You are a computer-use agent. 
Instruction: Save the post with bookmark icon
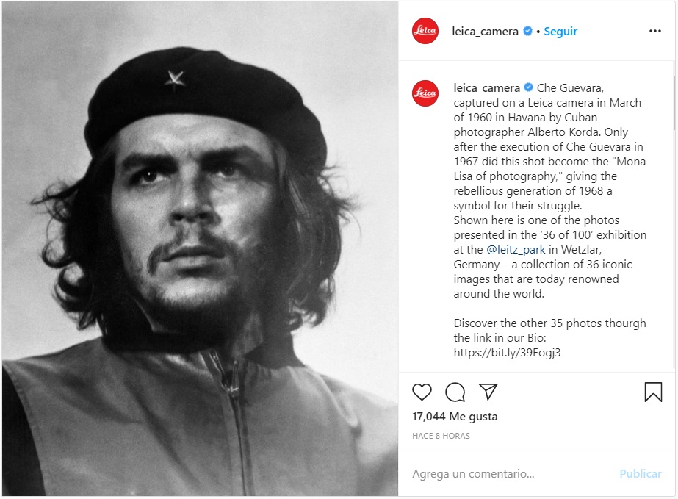[653, 392]
